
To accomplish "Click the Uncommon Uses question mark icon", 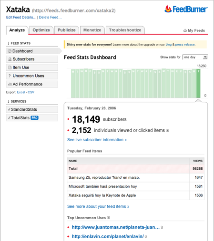I will point(10,76).
